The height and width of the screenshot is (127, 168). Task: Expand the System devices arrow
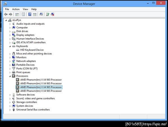pos(10,106)
